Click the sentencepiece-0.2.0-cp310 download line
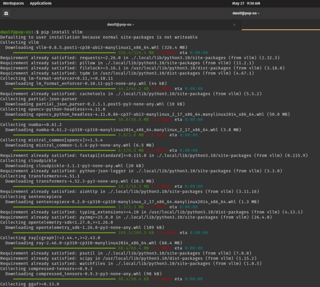Screen dimensions: 320x287 (x=132, y=202)
